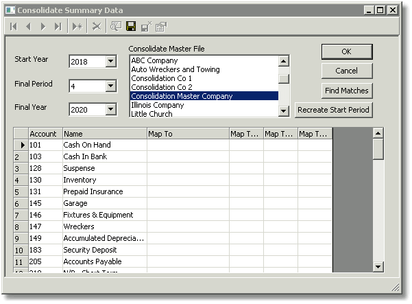
Task: Click the Fixtures & Equipment cell
Action: tap(105, 215)
